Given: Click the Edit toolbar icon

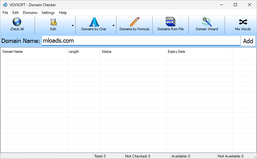Looking at the screenshot, I should pyautogui.click(x=53, y=22).
